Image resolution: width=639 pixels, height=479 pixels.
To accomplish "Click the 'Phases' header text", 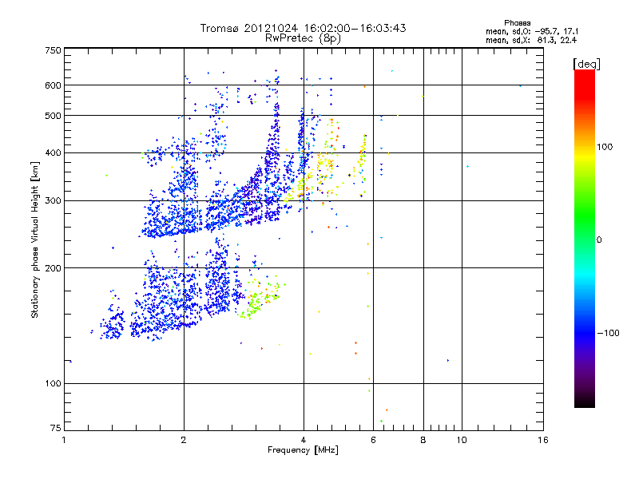I will coord(517,23).
